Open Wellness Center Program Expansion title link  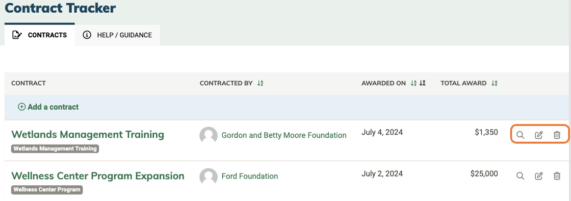(98, 176)
